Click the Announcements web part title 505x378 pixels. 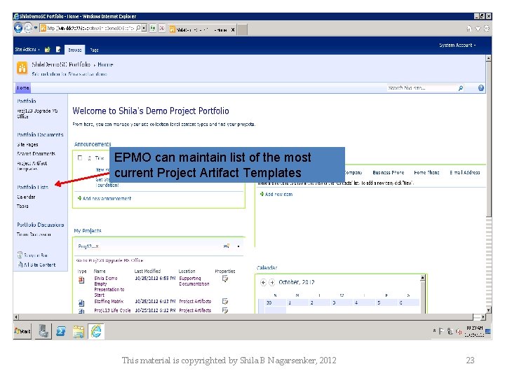(93, 144)
